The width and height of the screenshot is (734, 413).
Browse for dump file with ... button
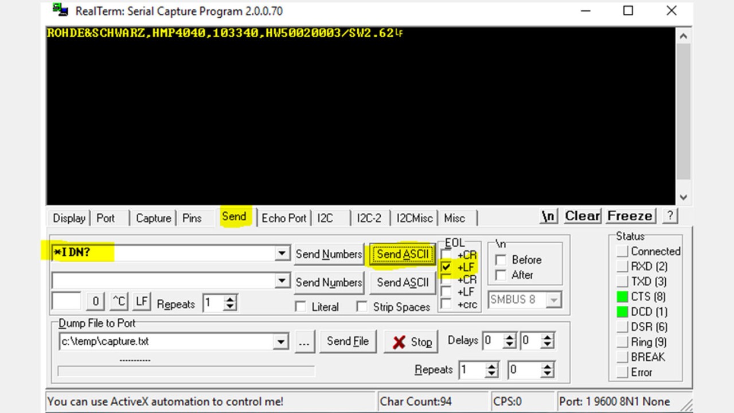click(304, 342)
